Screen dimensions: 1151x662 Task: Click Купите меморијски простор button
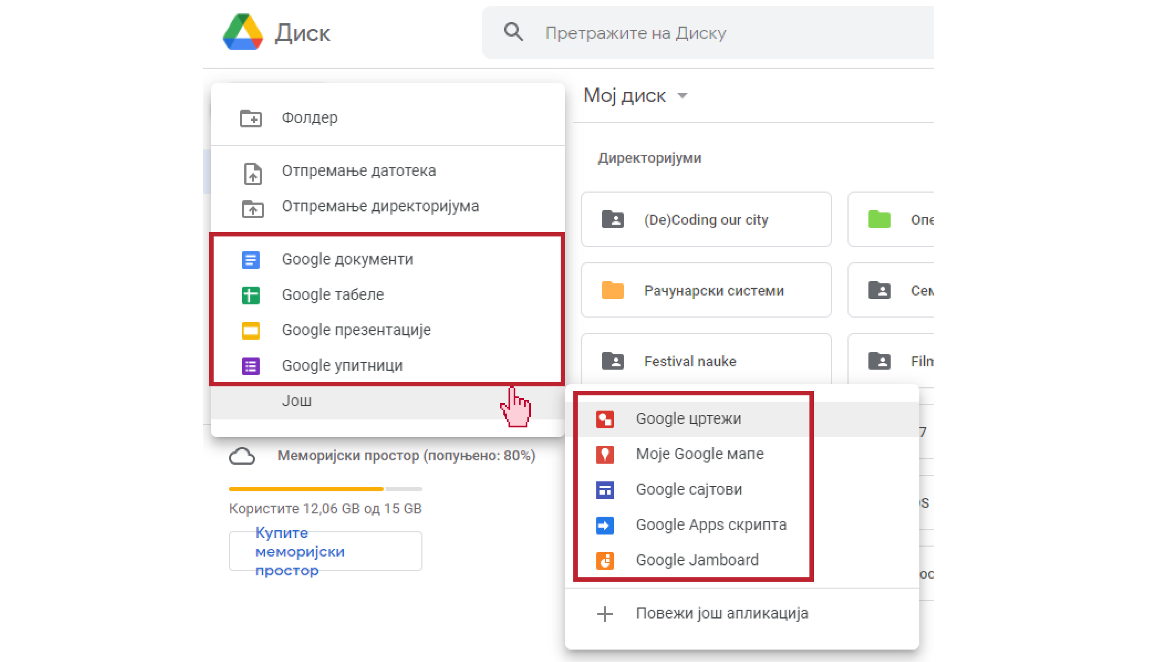pyautogui.click(x=325, y=552)
